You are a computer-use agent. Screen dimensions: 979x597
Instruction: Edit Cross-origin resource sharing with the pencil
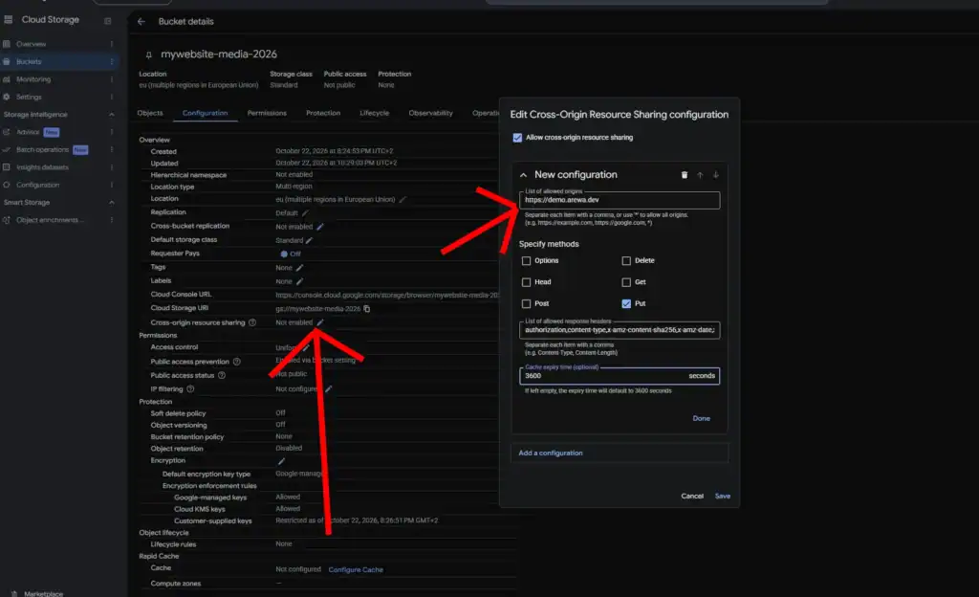(x=319, y=322)
